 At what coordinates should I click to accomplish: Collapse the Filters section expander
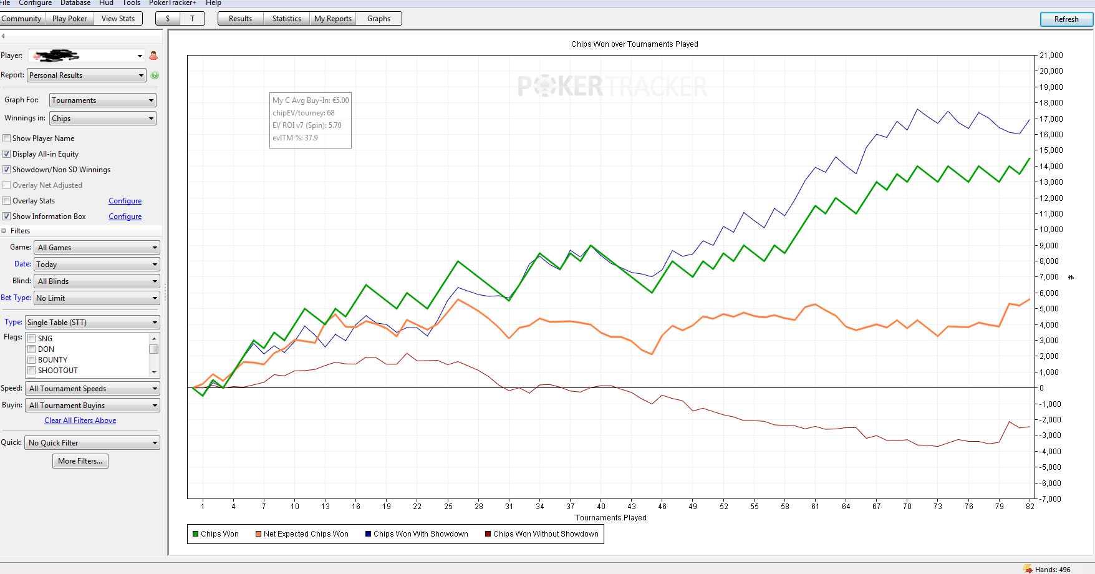[4, 231]
